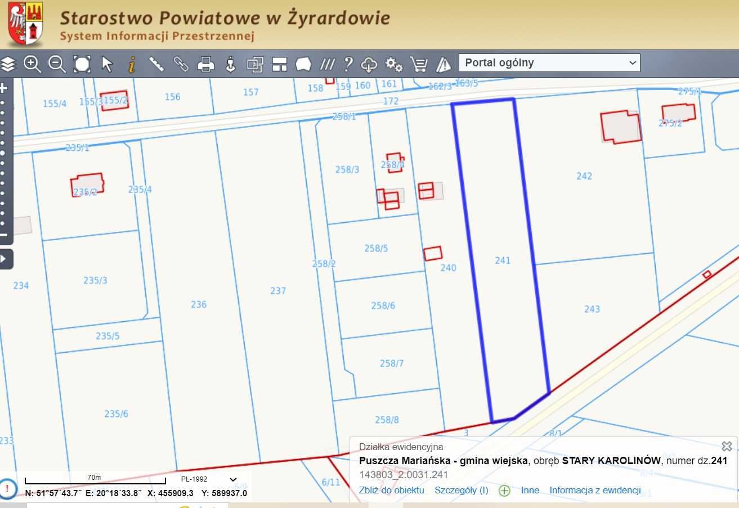Viewport: 739px width, 508px height.
Task: Click parcel 235/4 label
Action: (x=140, y=190)
